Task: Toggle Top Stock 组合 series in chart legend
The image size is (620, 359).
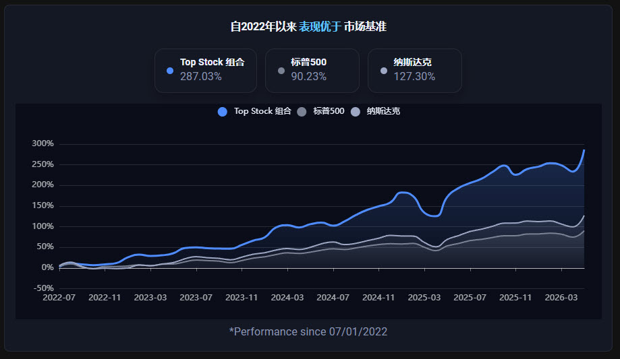Action: tap(254, 111)
